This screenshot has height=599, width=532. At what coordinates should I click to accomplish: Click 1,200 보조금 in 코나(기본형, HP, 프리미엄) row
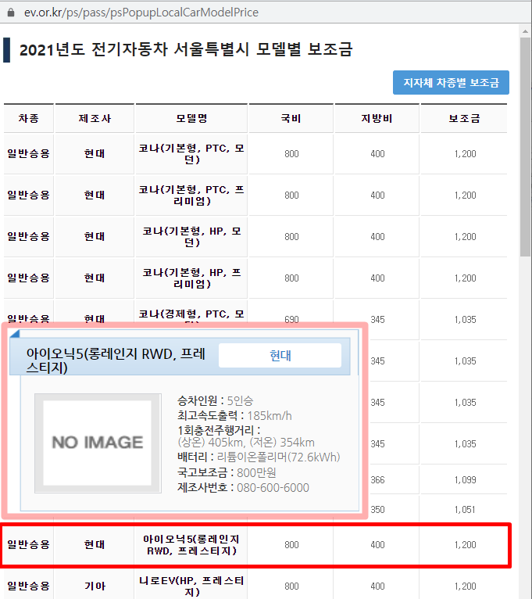coord(466,278)
